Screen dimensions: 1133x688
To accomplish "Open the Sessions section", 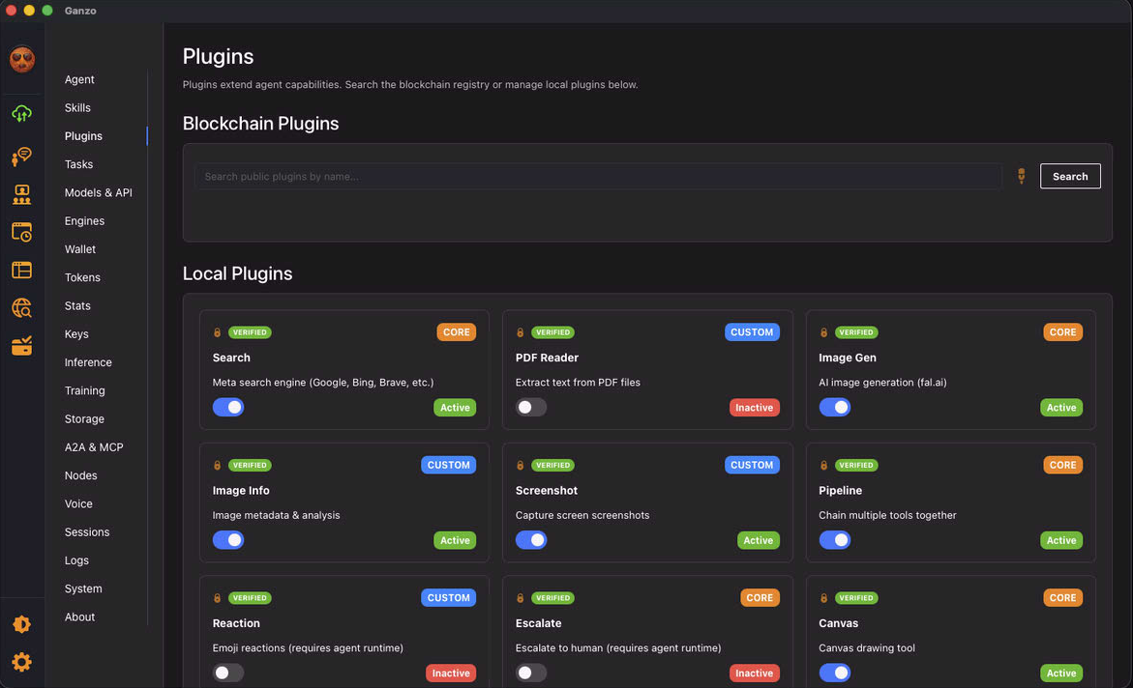I will point(87,532).
